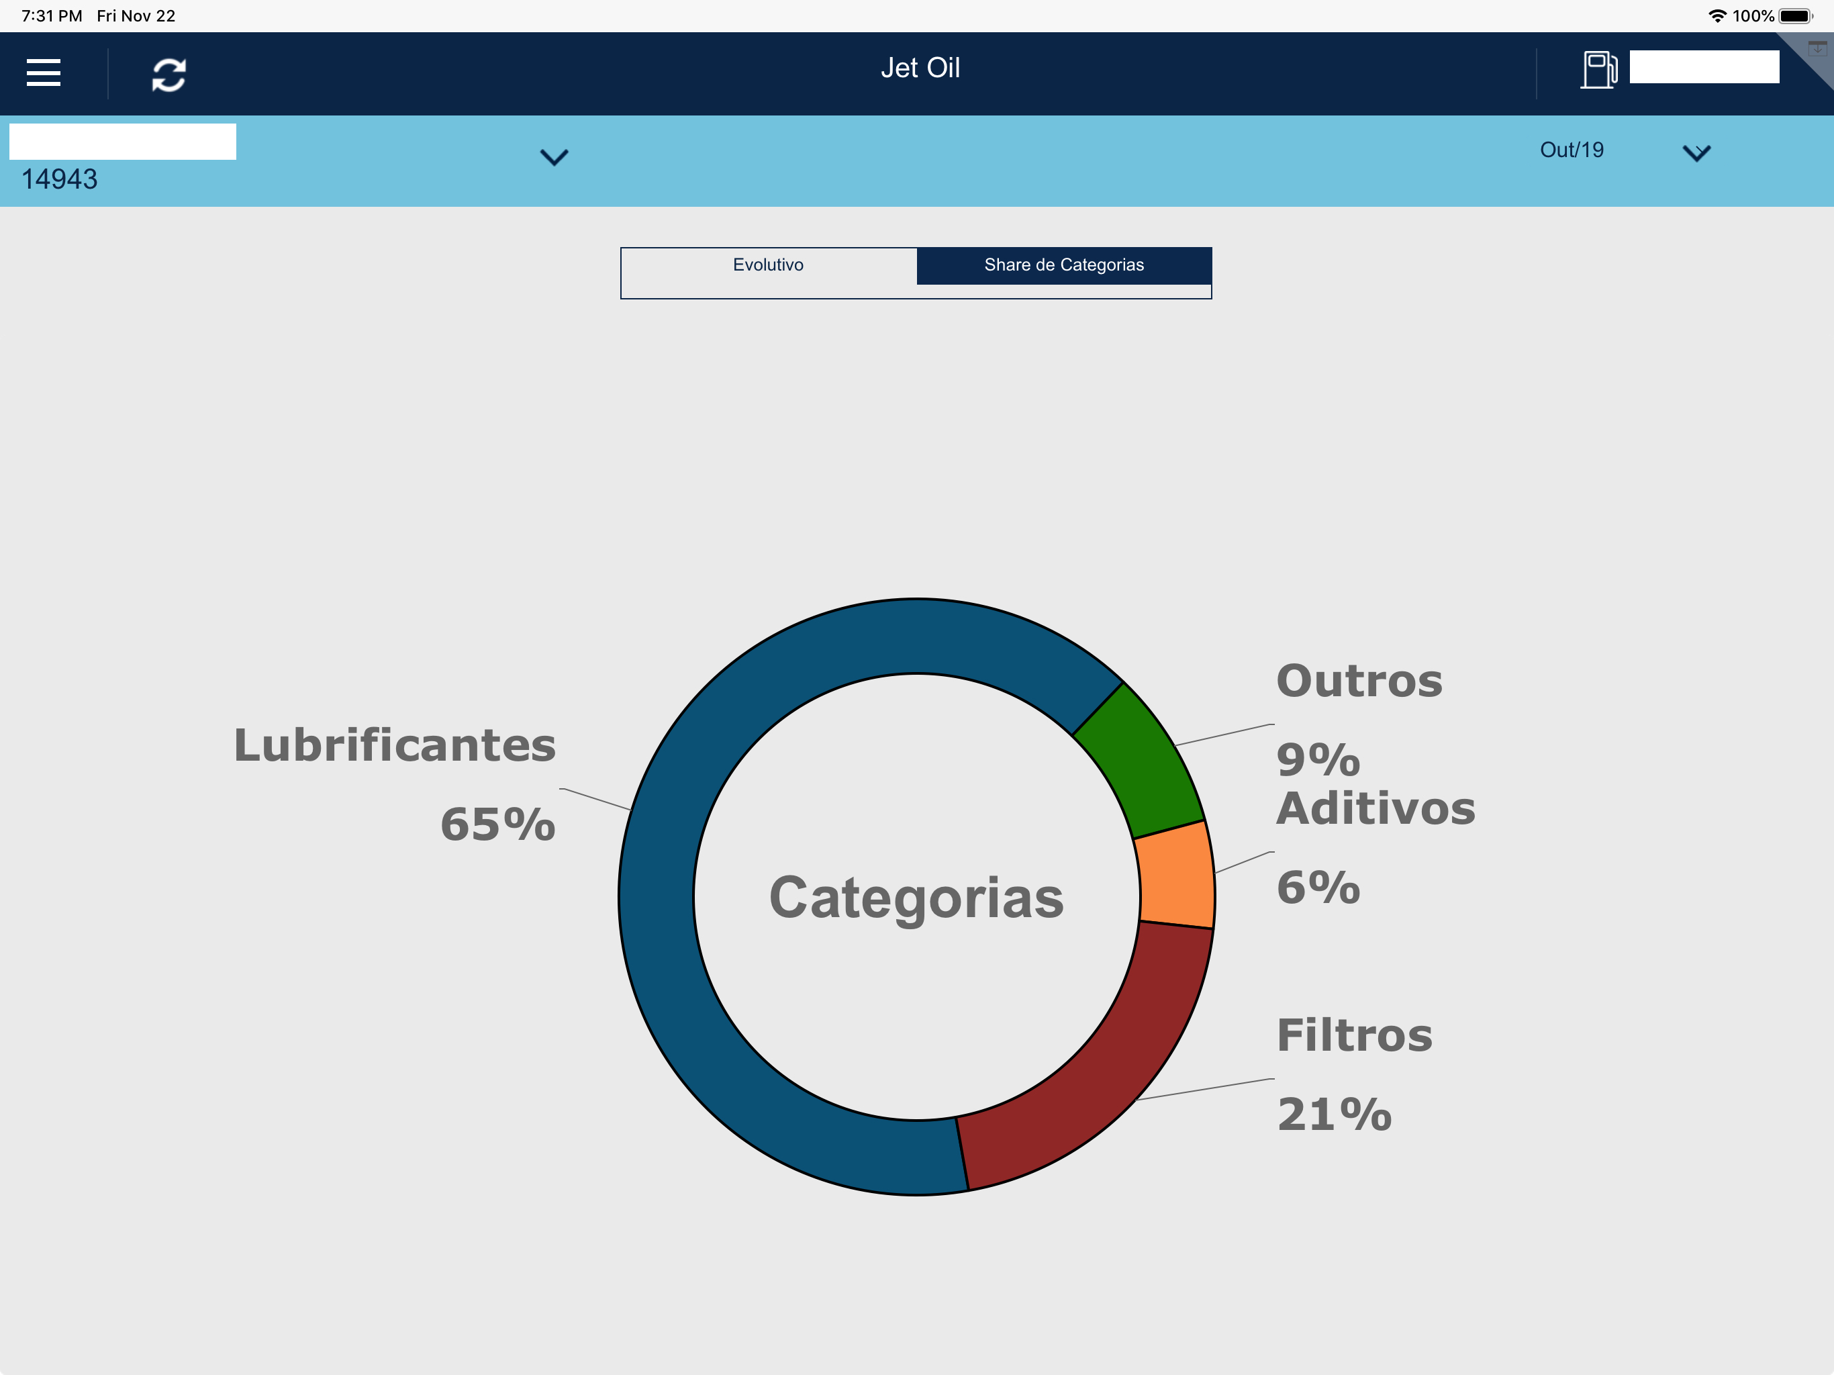Screen dimensions: 1834x1375
Task: Tap the Categorias center label
Action: tap(916, 898)
